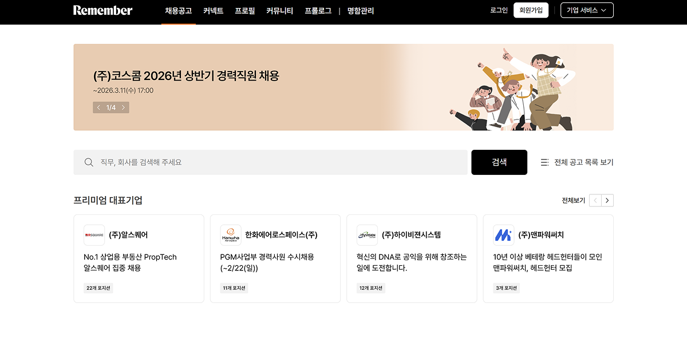
Task: Click the list icon beside 전체 공고 목록 보기
Action: coord(544,162)
